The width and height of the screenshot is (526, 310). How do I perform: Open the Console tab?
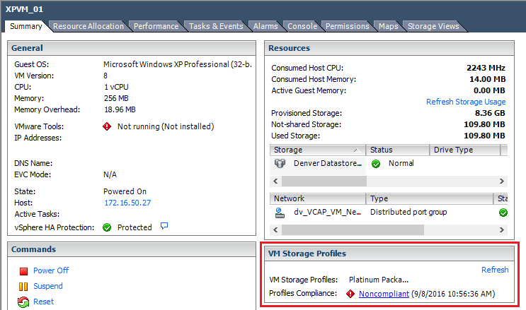pyautogui.click(x=302, y=26)
